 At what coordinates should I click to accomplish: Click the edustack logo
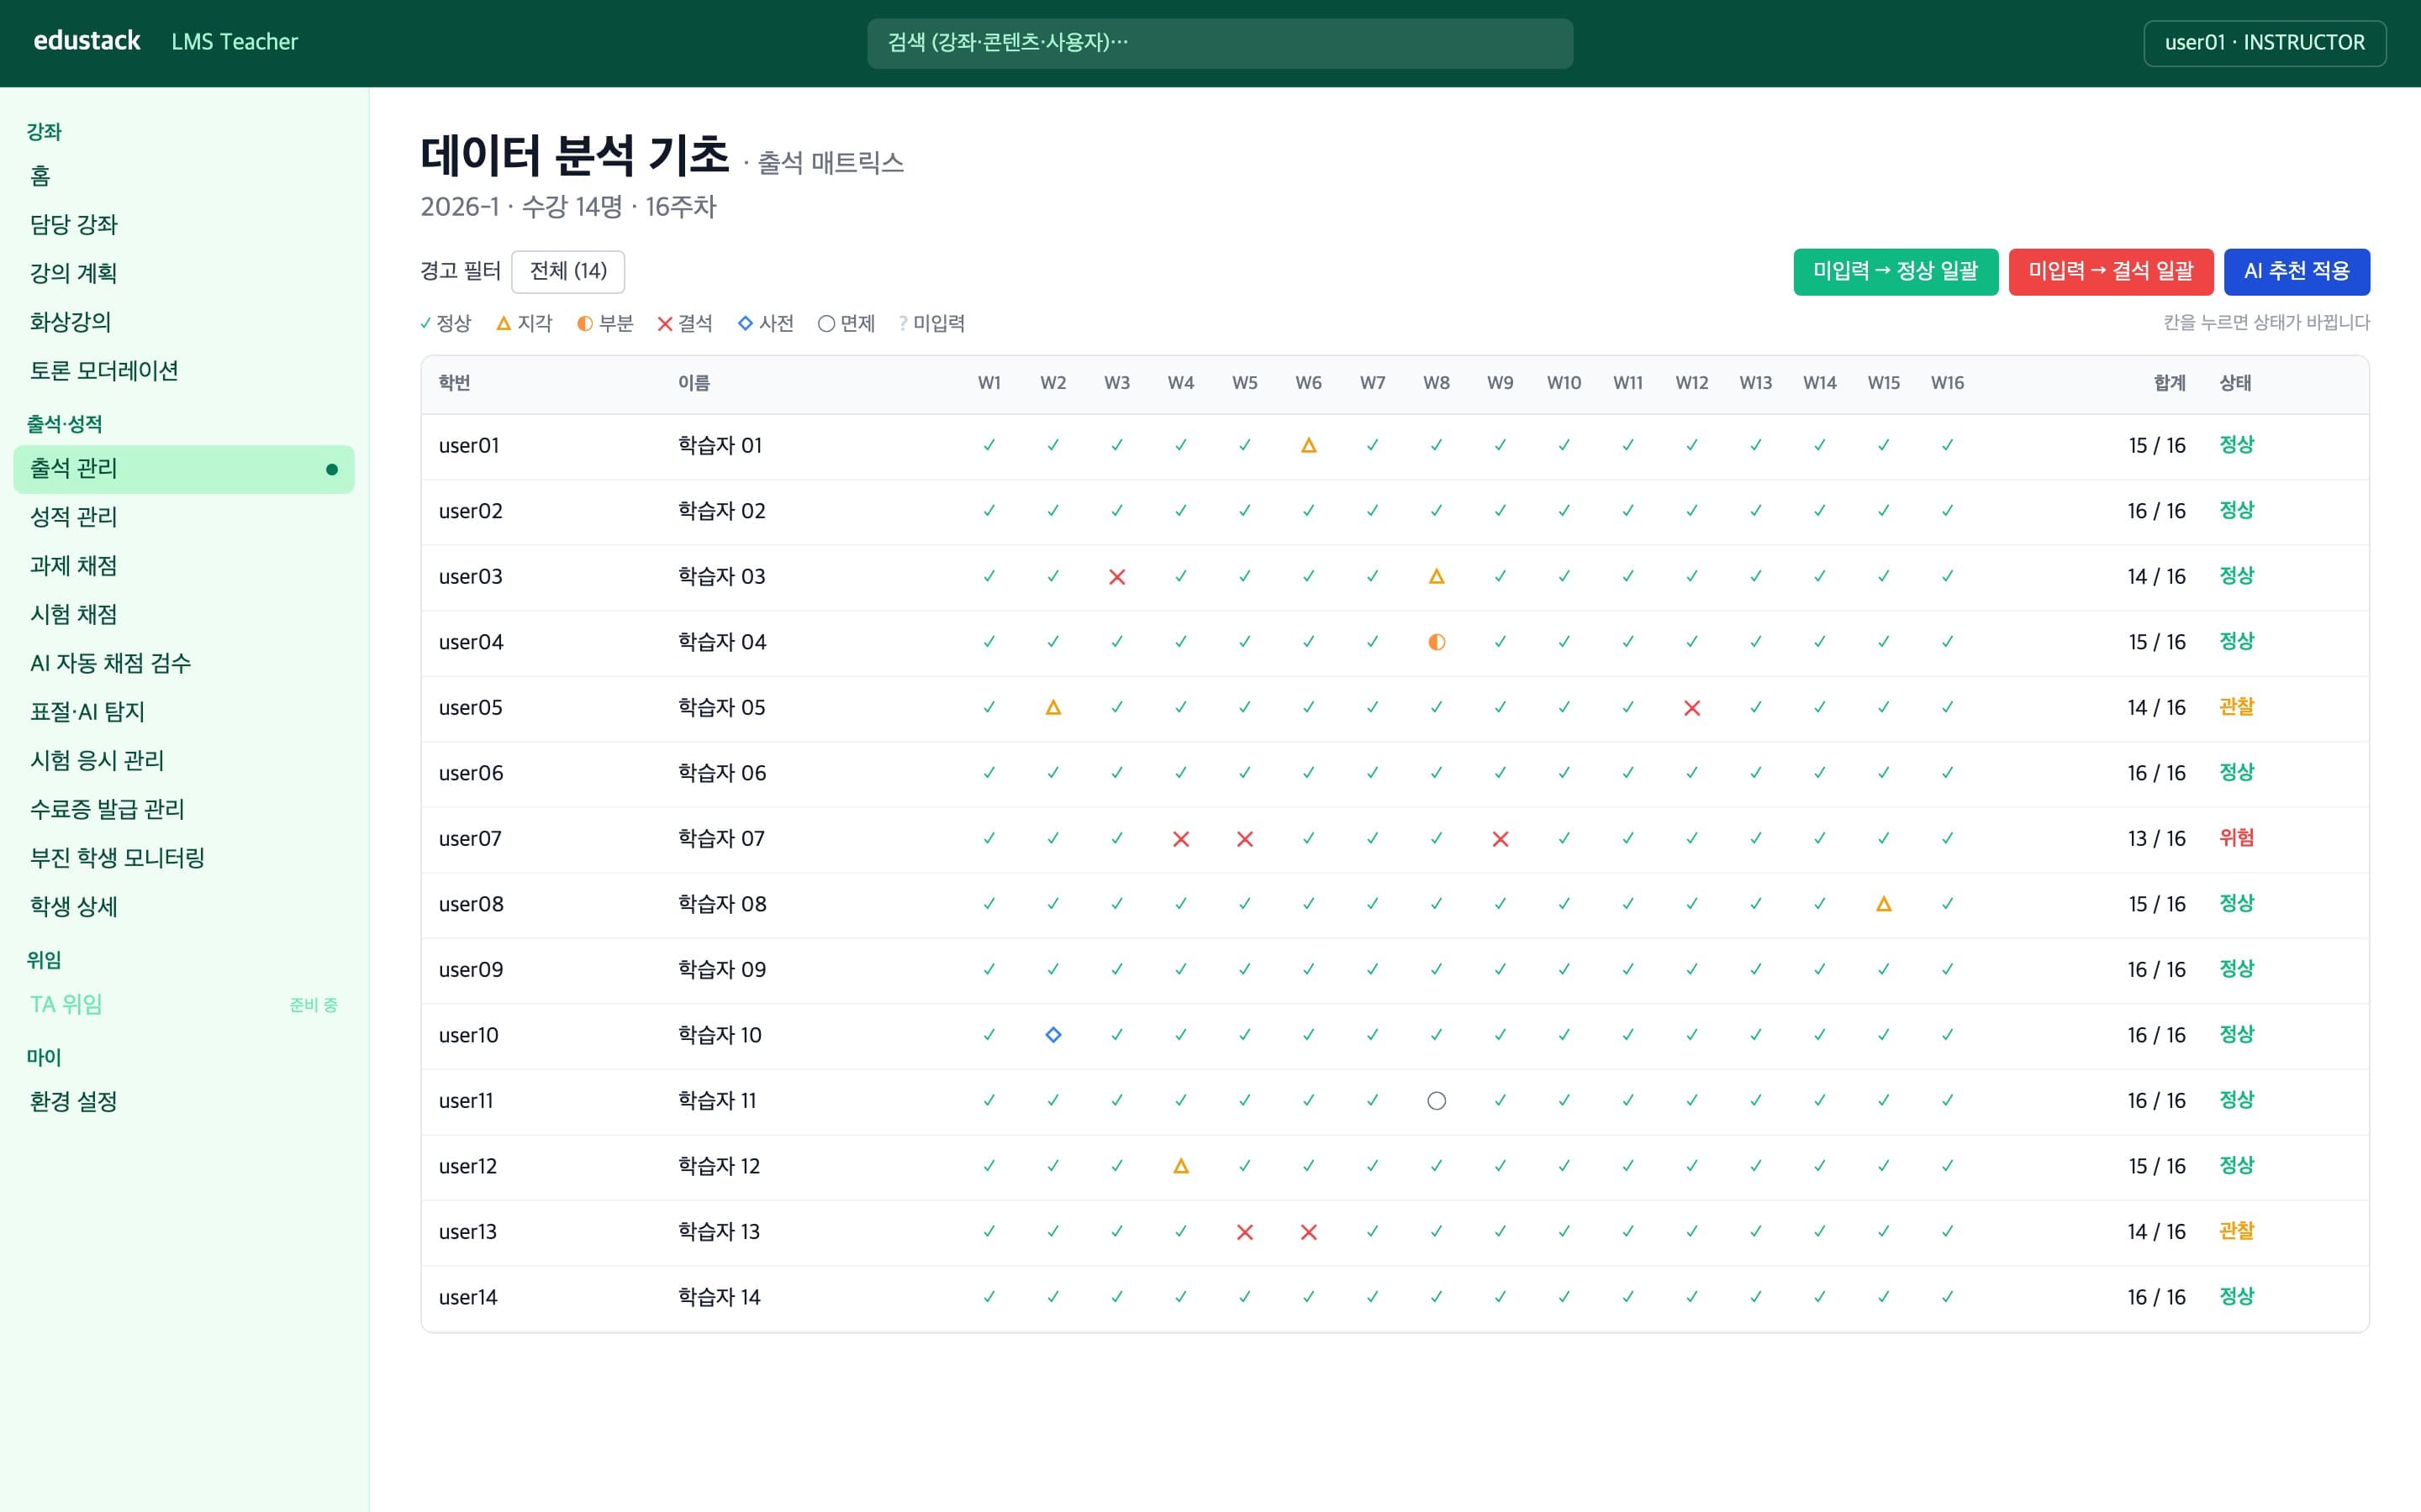tap(87, 41)
